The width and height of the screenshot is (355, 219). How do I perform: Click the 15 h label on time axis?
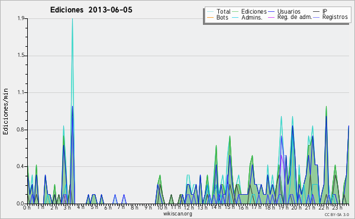point(230,207)
